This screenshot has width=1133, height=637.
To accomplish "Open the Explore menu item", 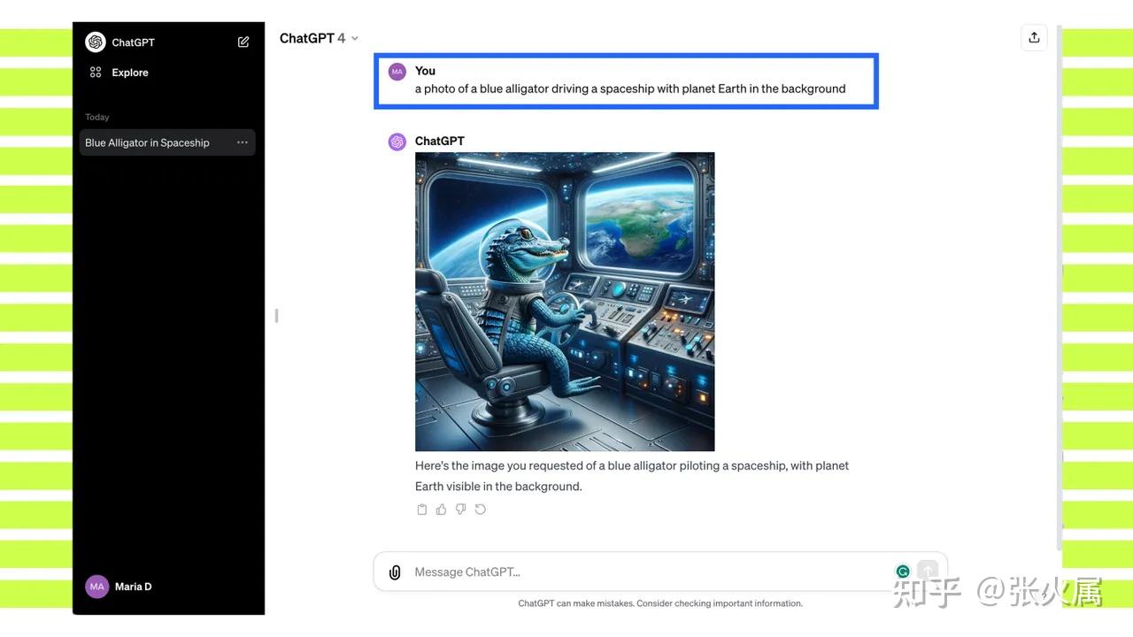I will 119,73.
